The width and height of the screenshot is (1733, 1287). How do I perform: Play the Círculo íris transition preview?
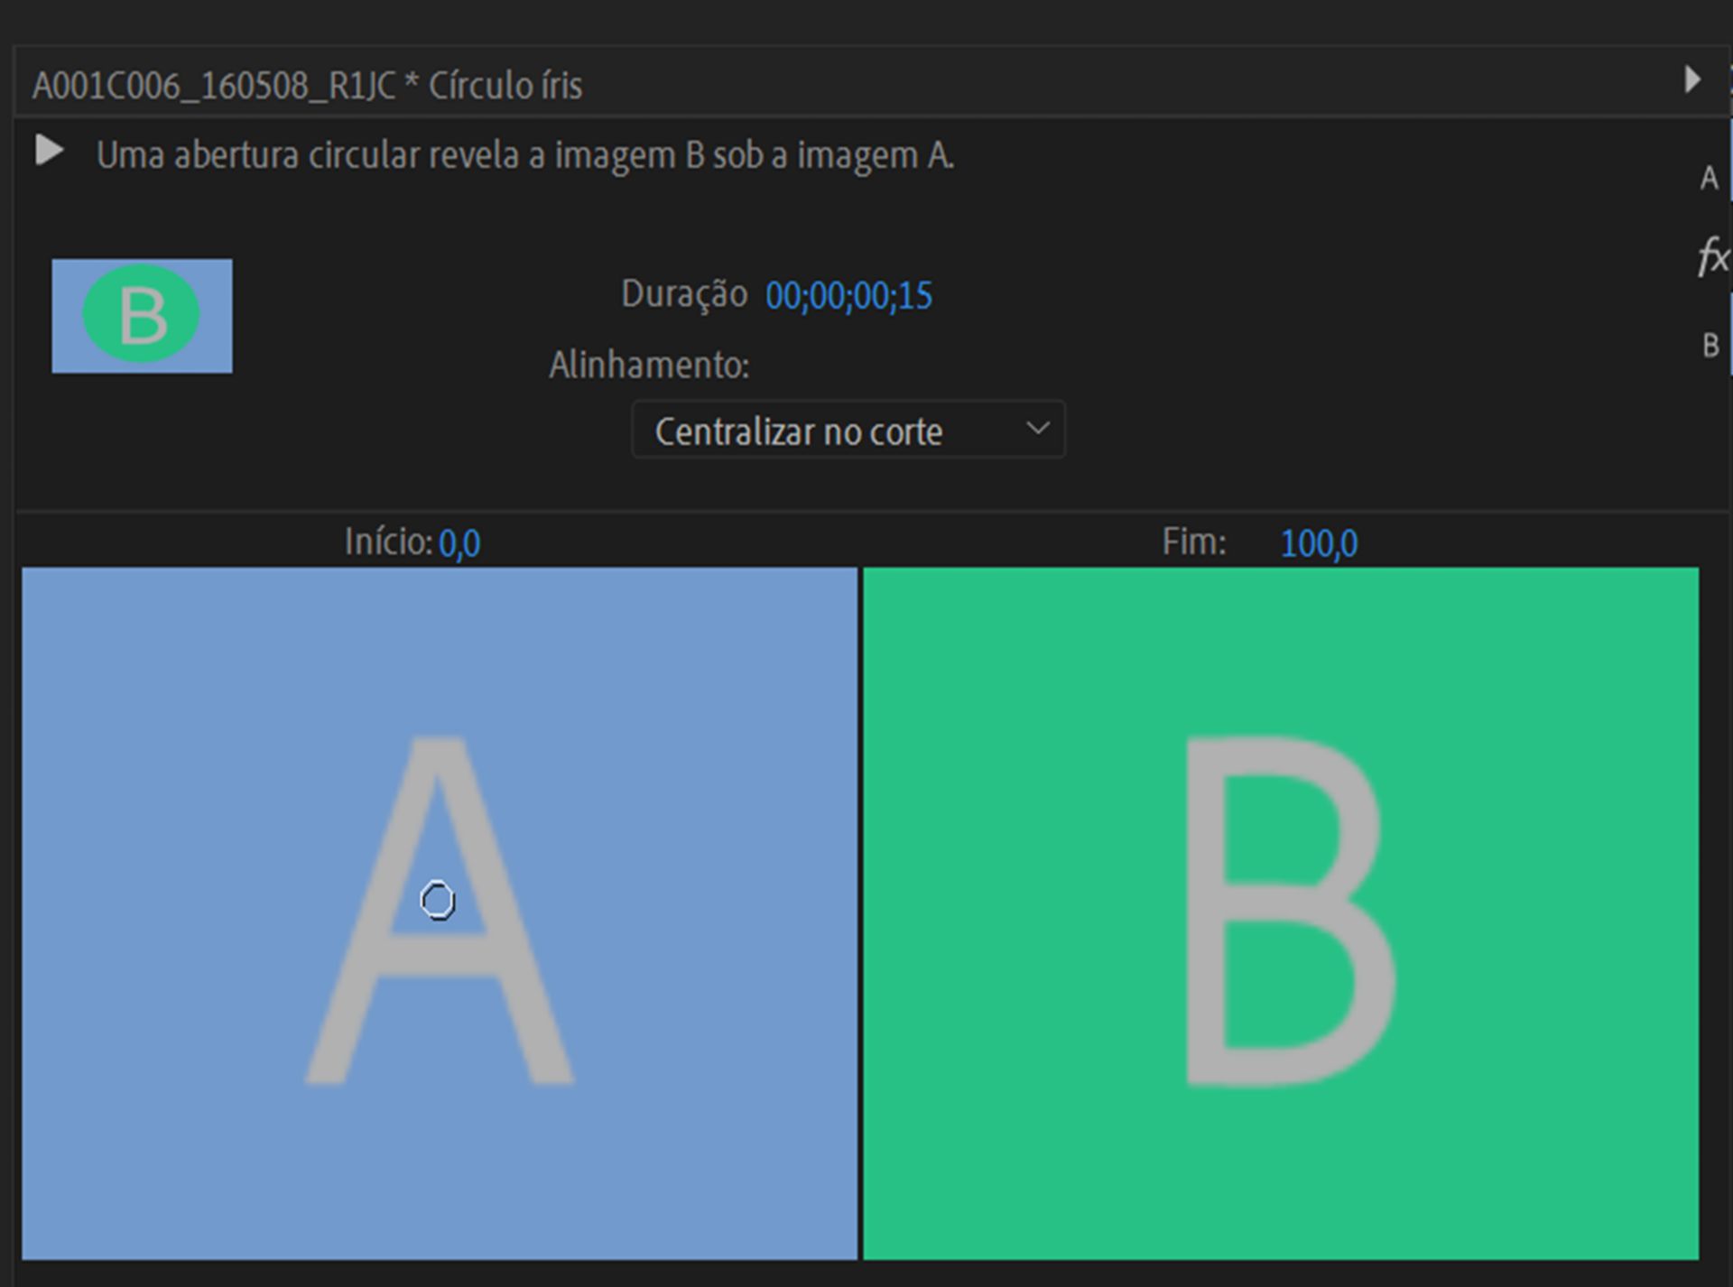pyautogui.click(x=49, y=151)
